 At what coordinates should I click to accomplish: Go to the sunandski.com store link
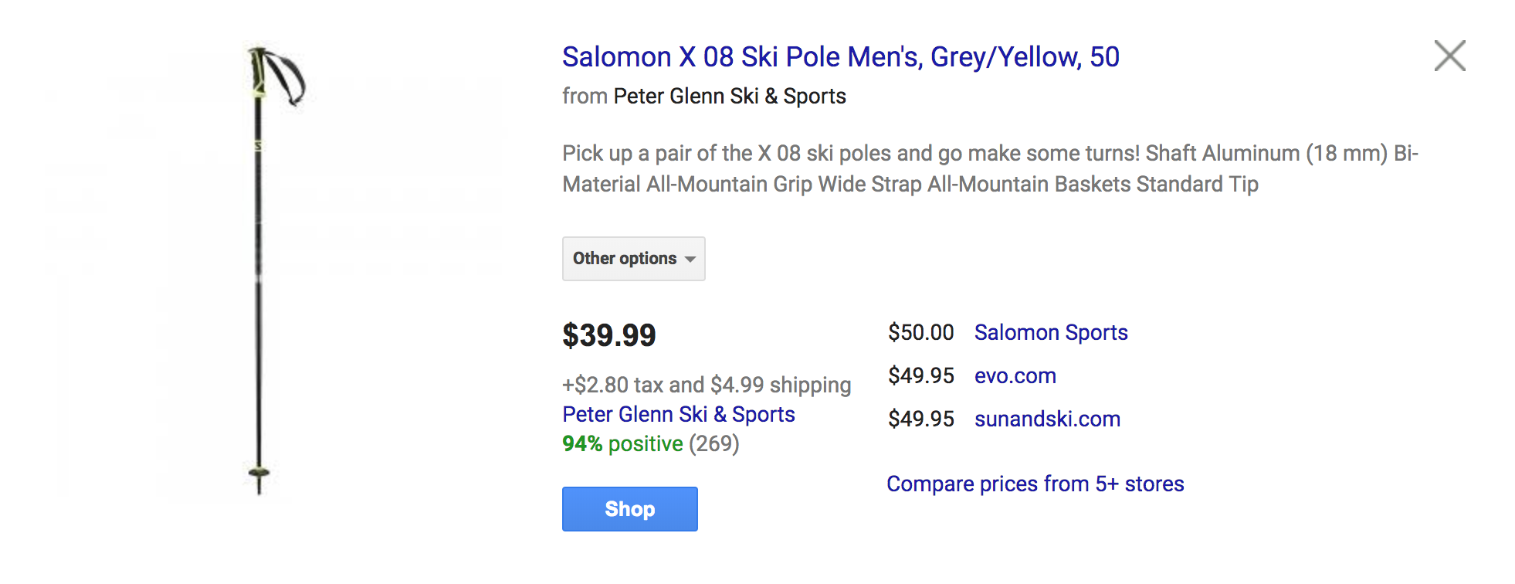[1047, 419]
